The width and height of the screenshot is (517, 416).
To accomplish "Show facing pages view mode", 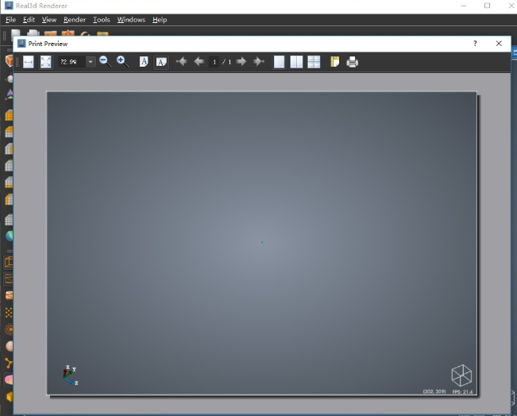I will (x=296, y=62).
